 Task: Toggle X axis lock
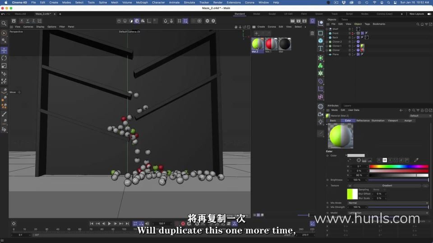[22, 21]
